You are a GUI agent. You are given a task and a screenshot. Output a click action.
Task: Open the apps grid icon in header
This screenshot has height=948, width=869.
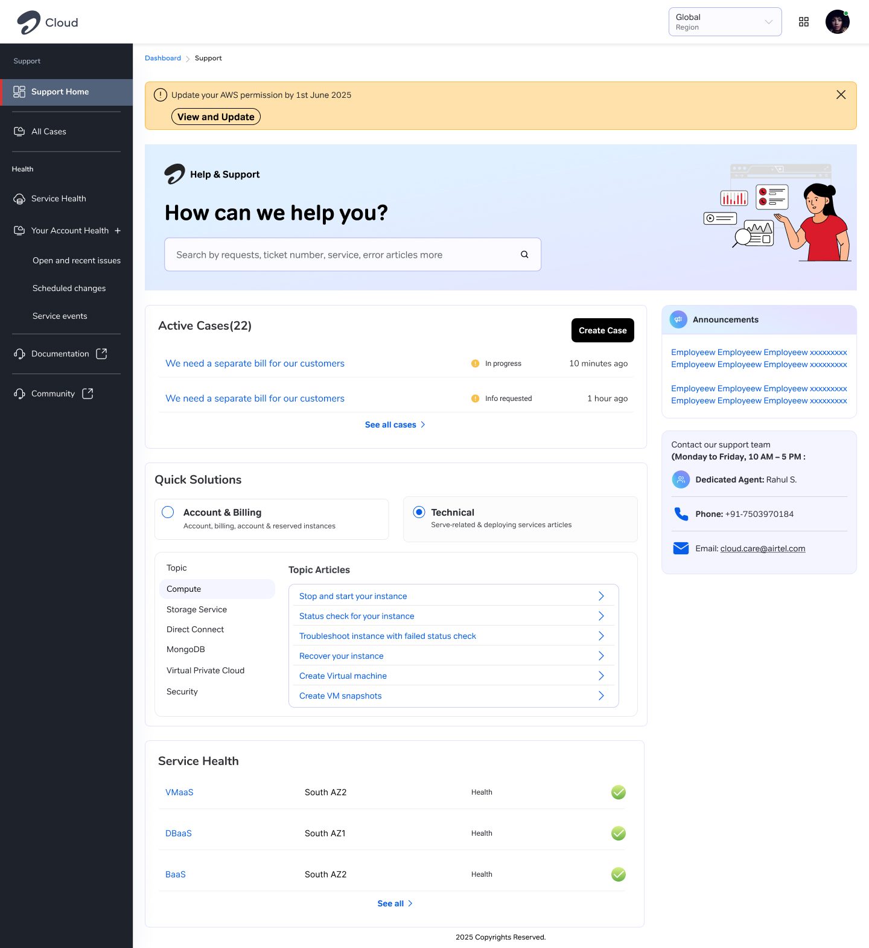click(803, 22)
